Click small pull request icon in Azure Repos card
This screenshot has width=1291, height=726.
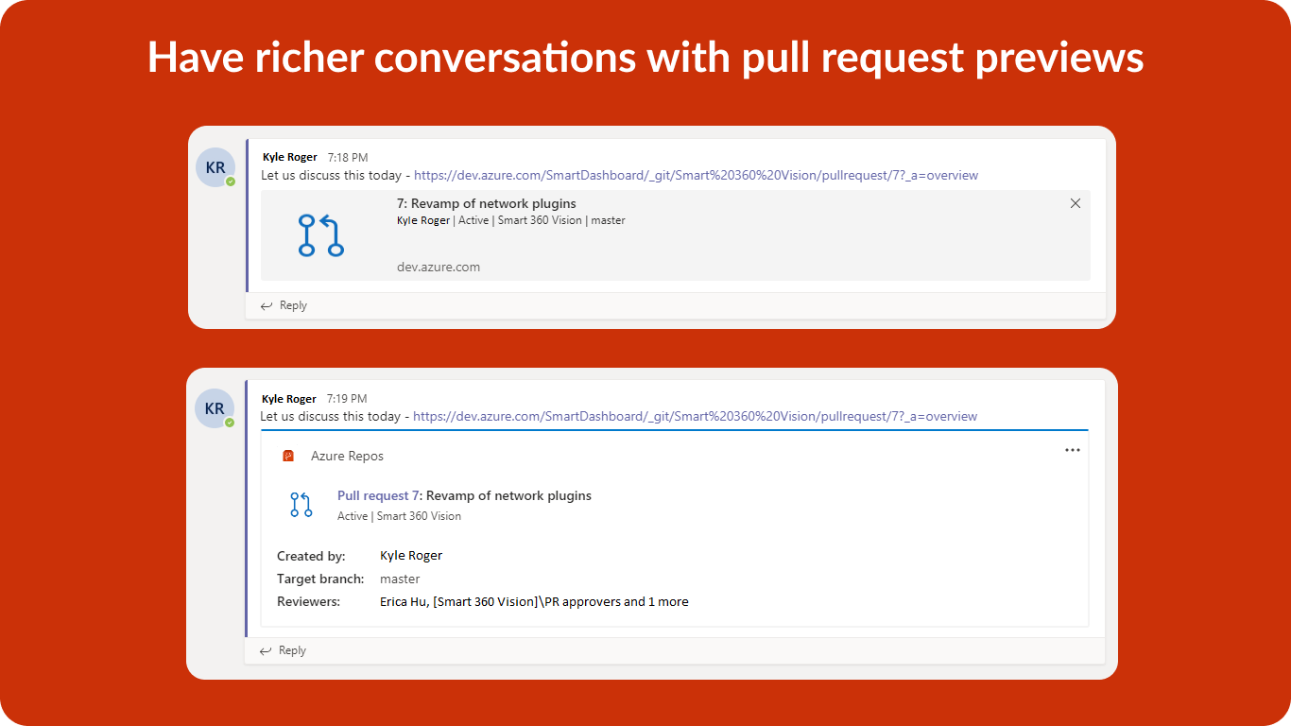click(301, 505)
